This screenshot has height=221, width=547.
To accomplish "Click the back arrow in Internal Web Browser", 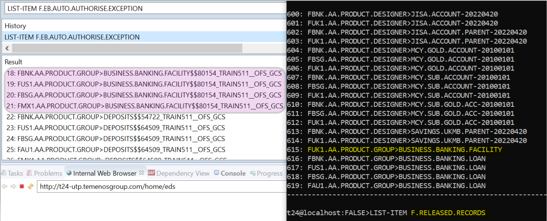I will (x=5, y=186).
